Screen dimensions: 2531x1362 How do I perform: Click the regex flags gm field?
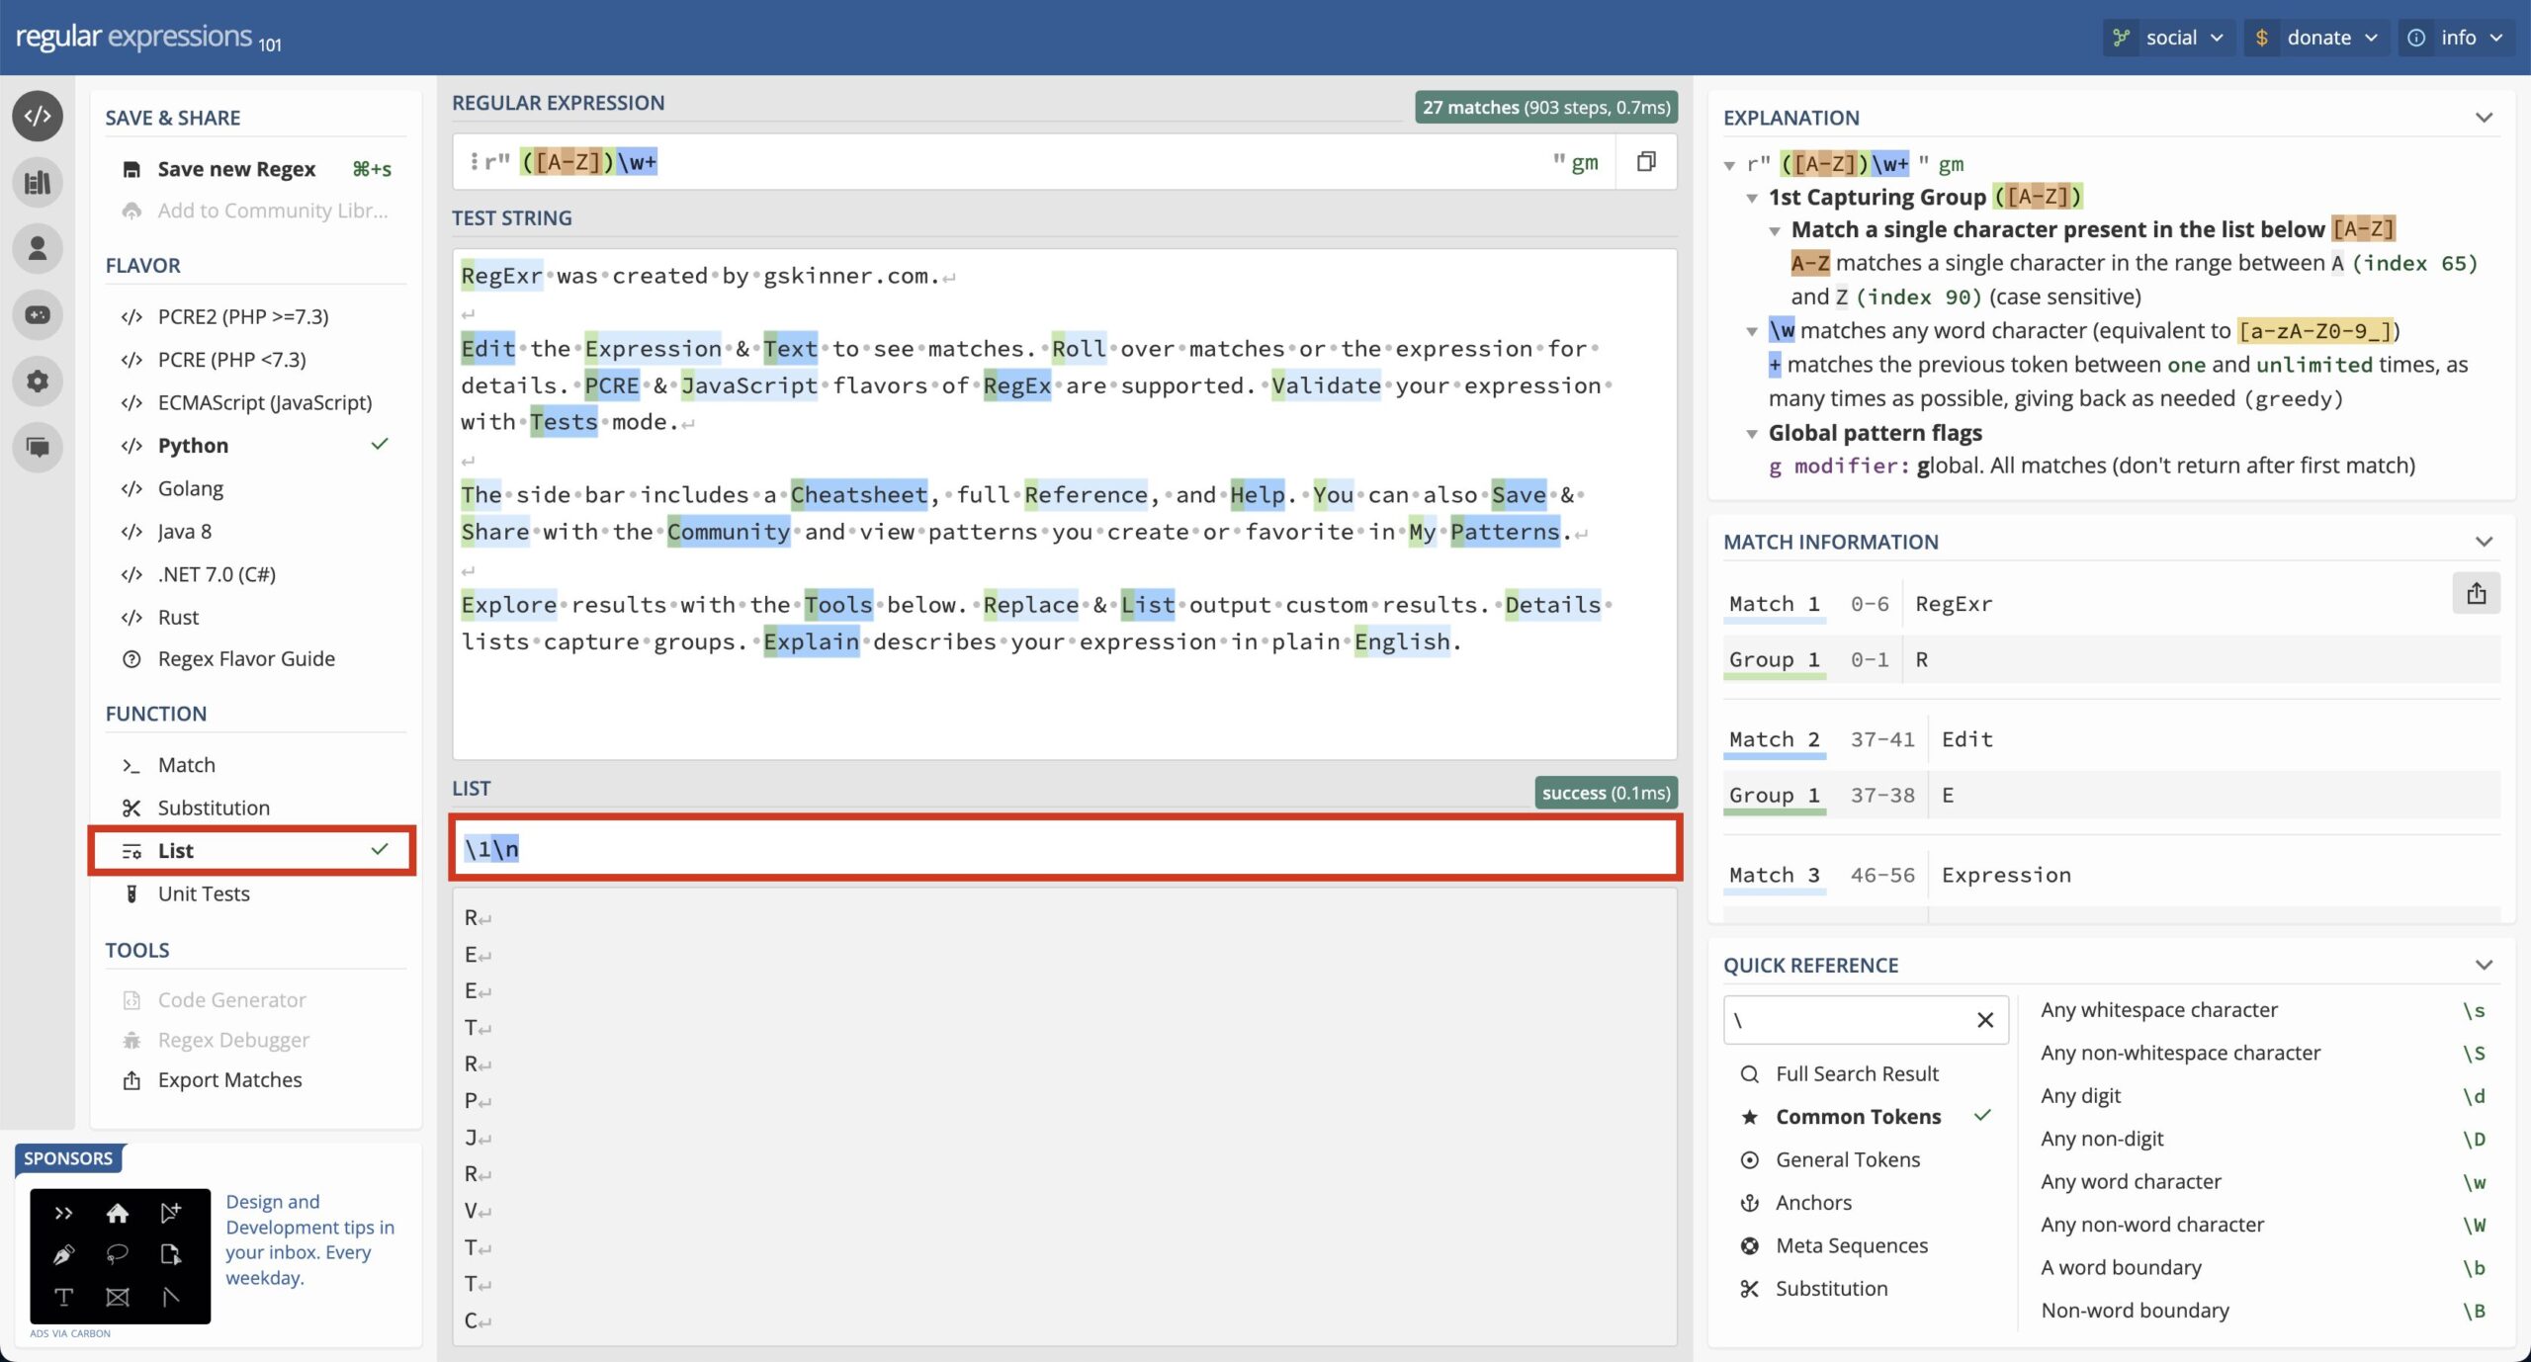(1584, 162)
